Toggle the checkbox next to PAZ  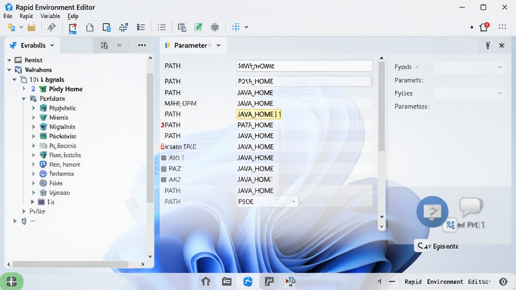[164, 169]
